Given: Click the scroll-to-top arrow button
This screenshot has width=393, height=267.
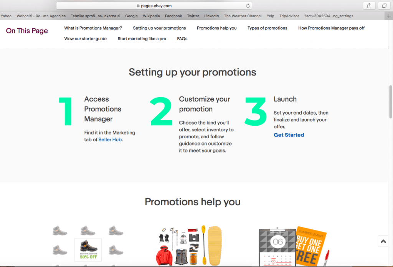Looking at the screenshot, I should [383, 241].
